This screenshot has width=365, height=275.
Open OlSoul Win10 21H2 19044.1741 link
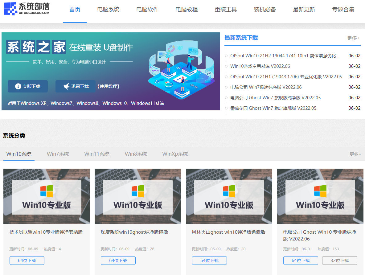(x=285, y=56)
